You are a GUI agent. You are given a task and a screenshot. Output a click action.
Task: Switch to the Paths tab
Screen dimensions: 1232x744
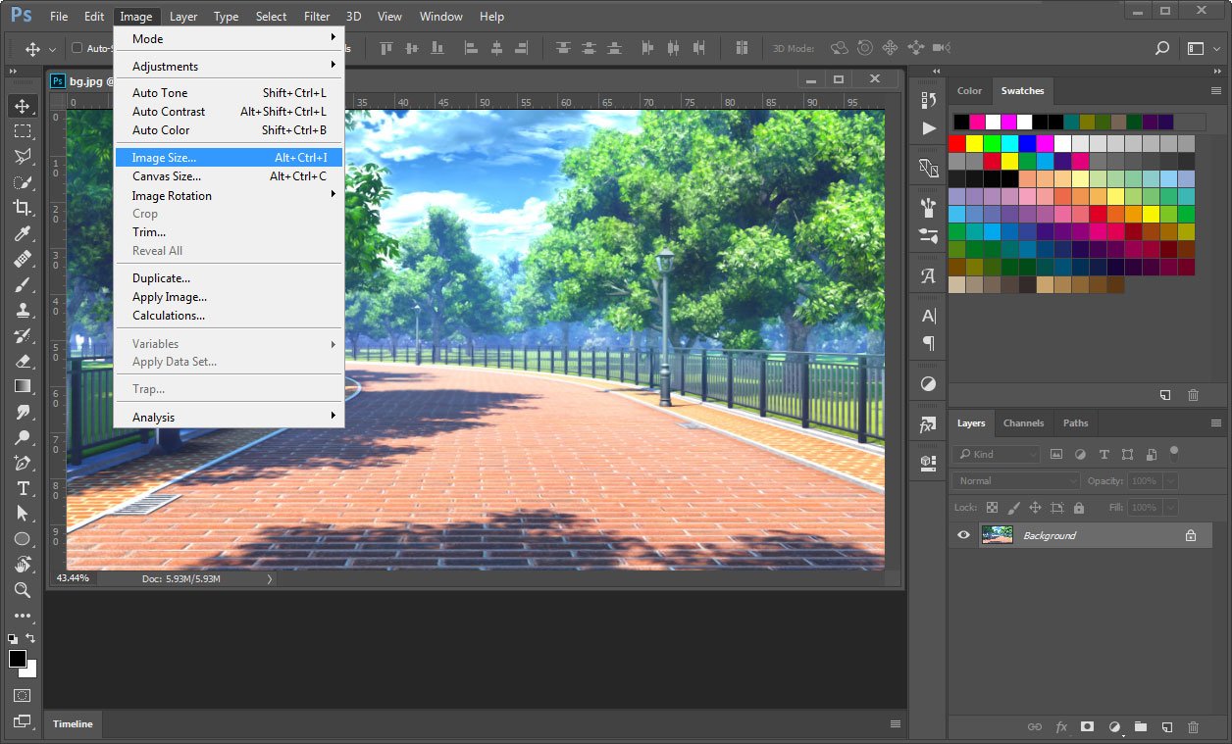(1076, 423)
